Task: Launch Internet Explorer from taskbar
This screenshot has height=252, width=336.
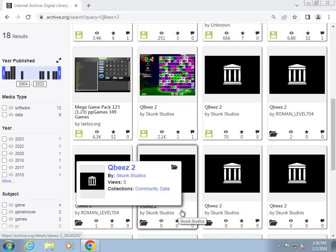Action: pyautogui.click(x=29, y=245)
